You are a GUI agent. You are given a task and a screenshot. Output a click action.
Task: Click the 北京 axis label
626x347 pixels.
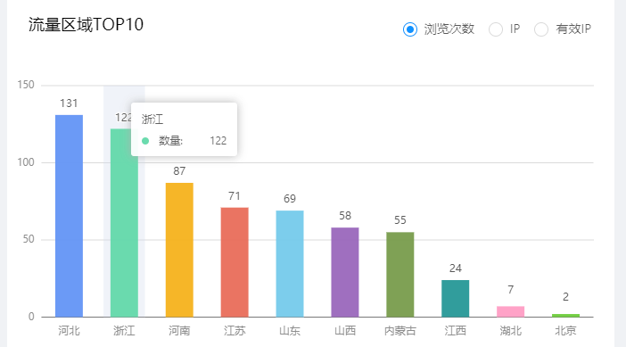click(x=565, y=331)
